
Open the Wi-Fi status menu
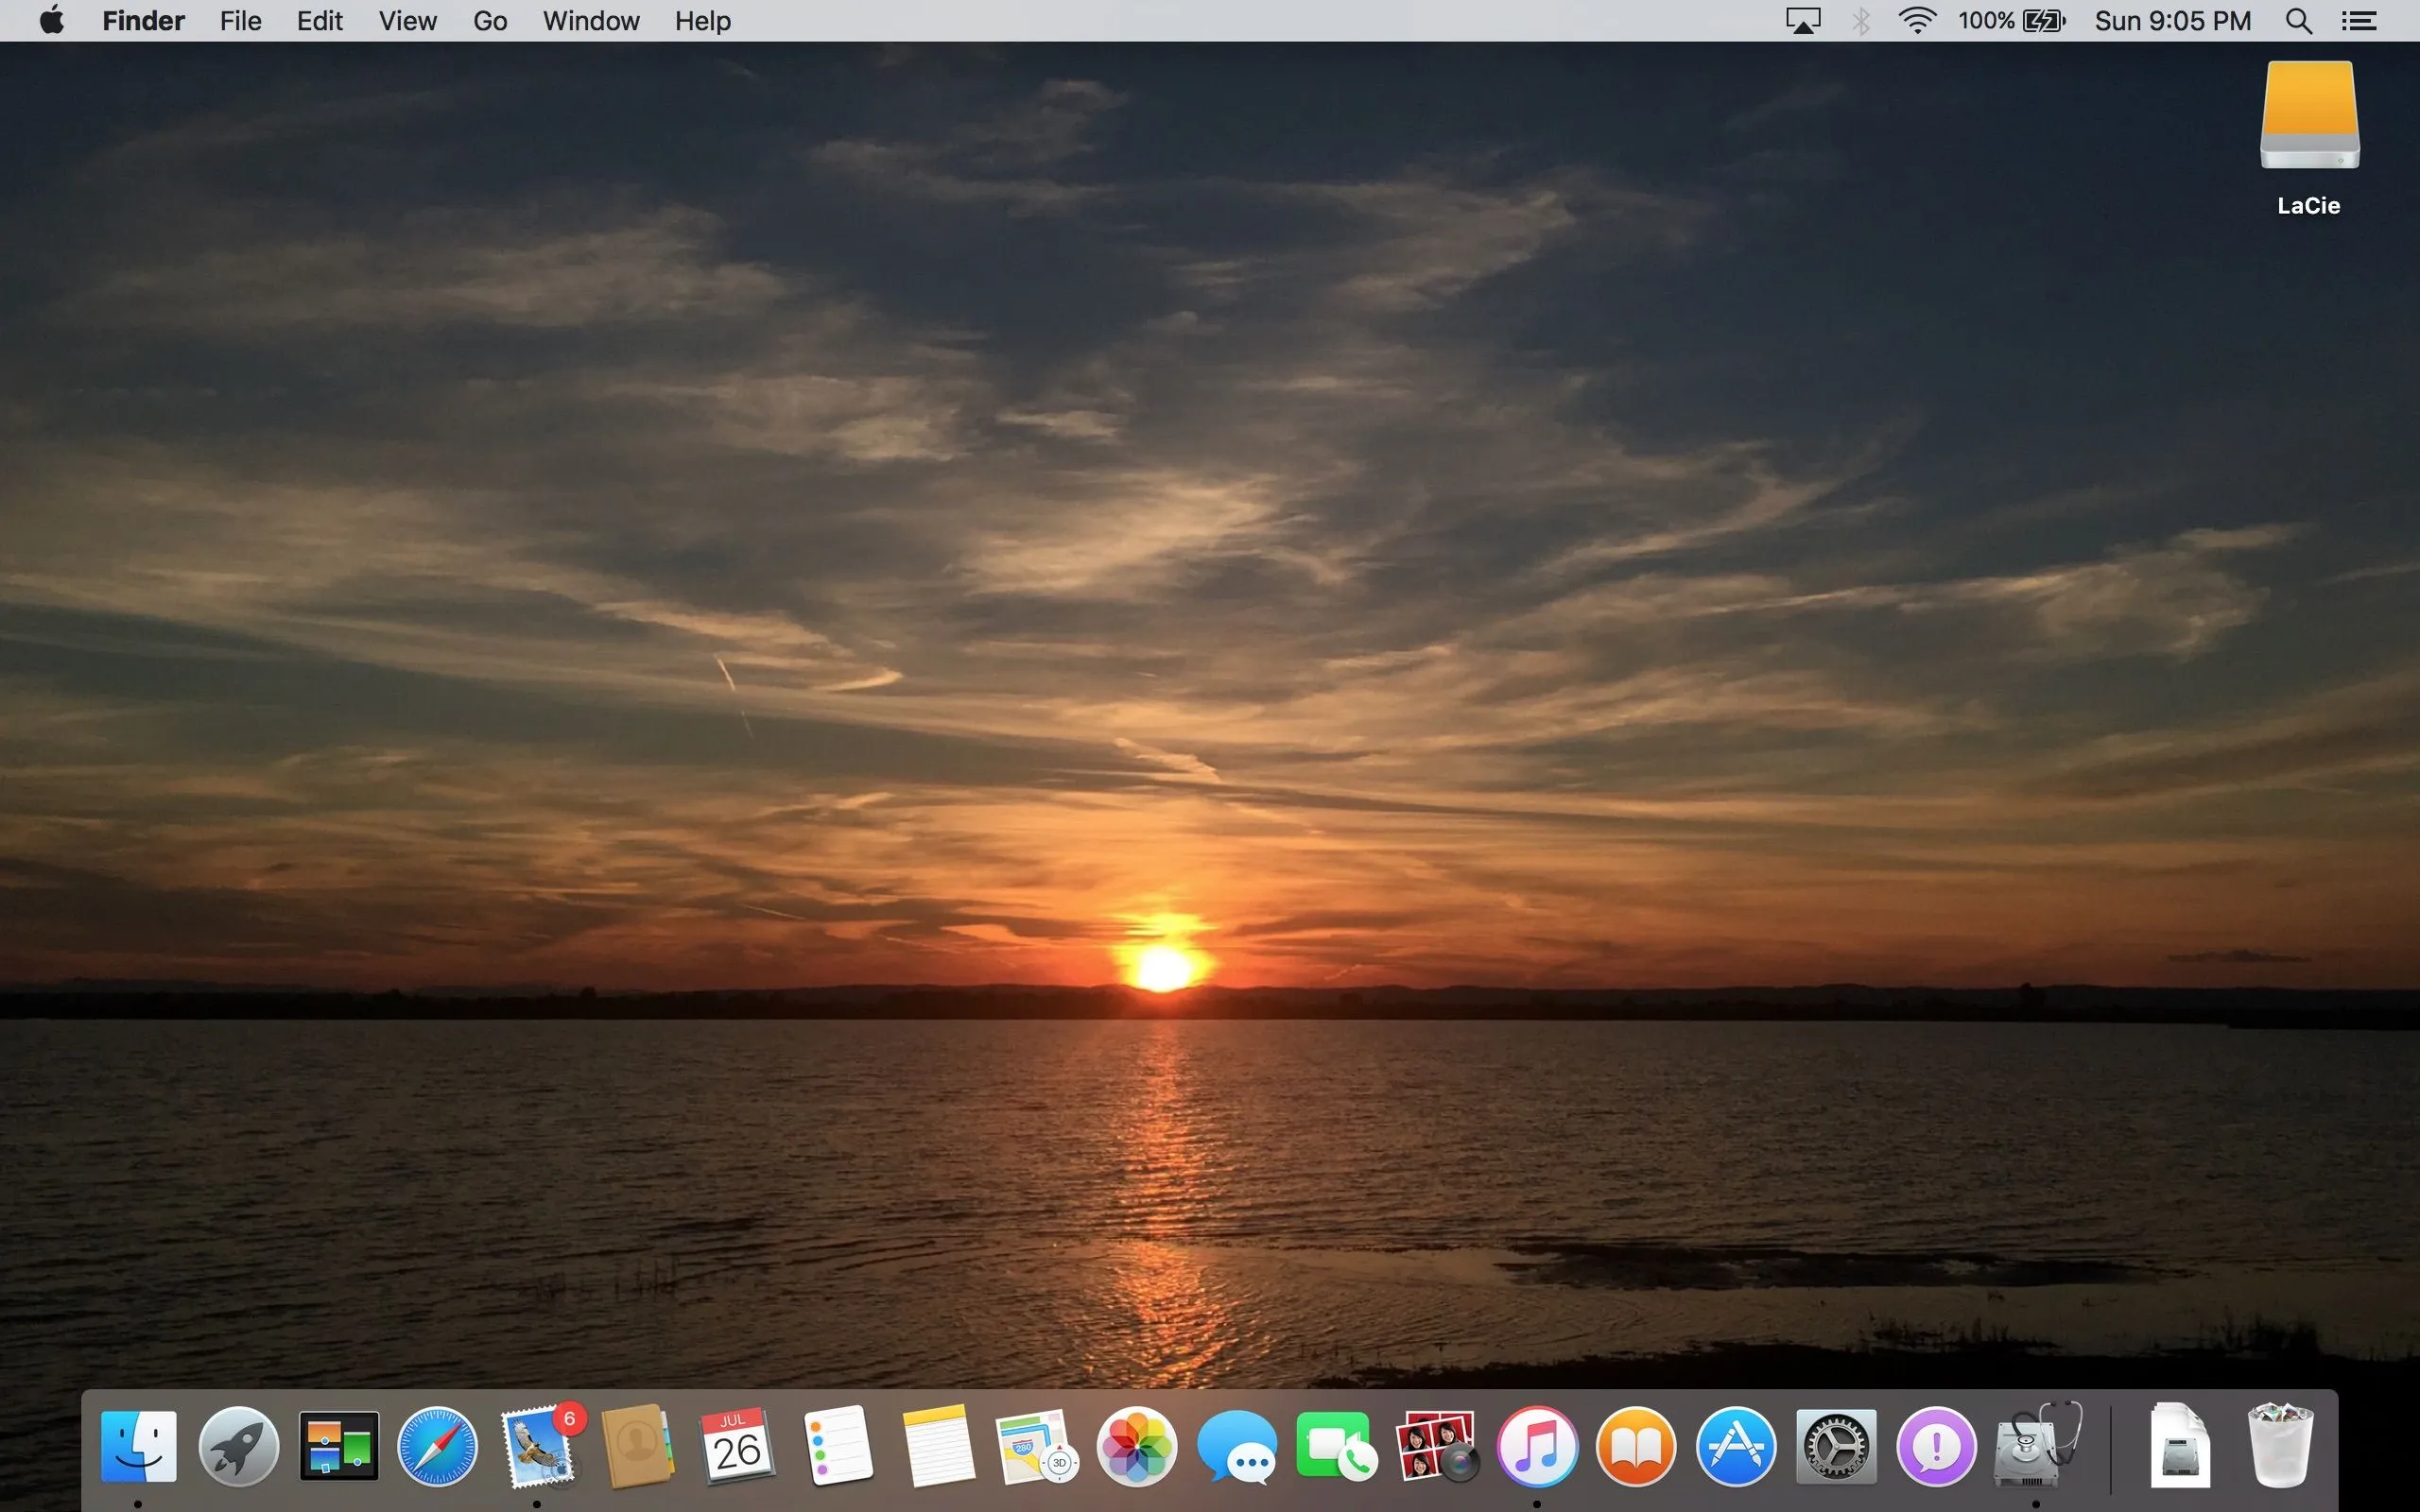coord(1916,21)
